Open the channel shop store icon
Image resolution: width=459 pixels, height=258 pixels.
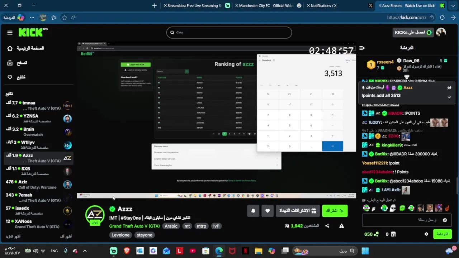(393, 234)
